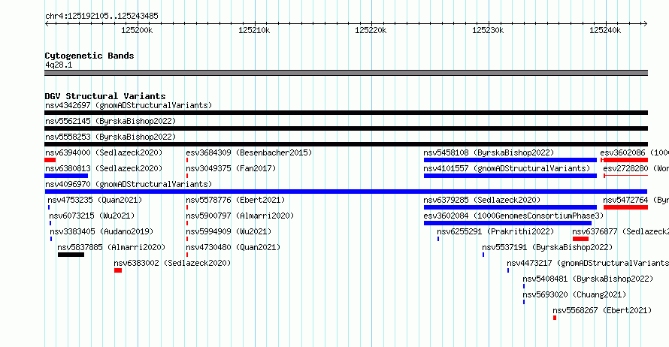Open esv3602086 variant label
Screen dimensions: 669x347
click(634, 152)
